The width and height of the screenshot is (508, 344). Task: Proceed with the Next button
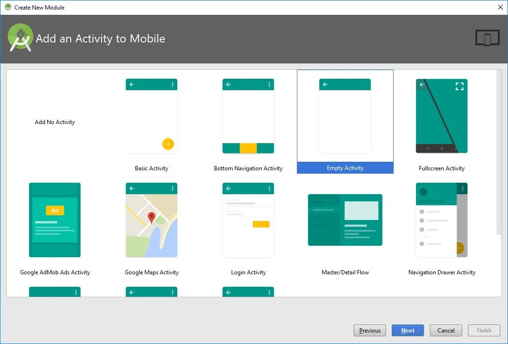pyautogui.click(x=407, y=330)
